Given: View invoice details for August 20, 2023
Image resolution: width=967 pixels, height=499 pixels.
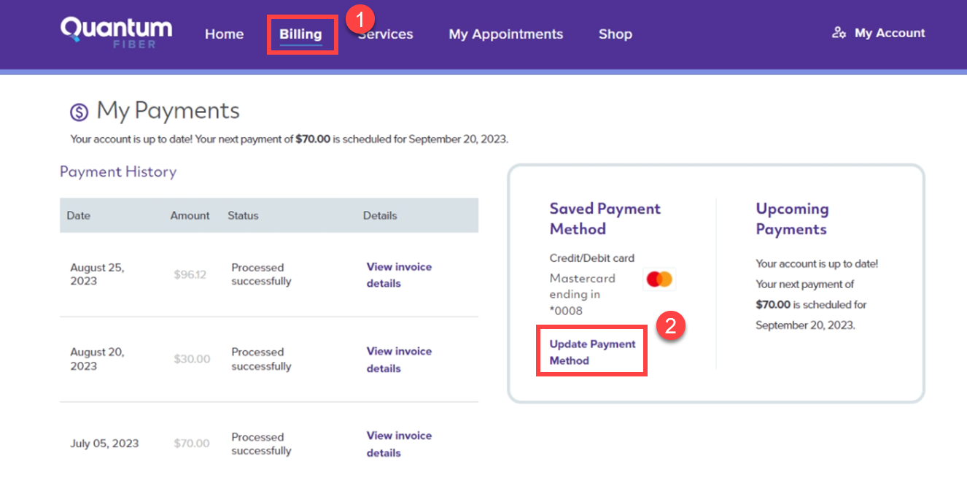Looking at the screenshot, I should pyautogui.click(x=399, y=360).
